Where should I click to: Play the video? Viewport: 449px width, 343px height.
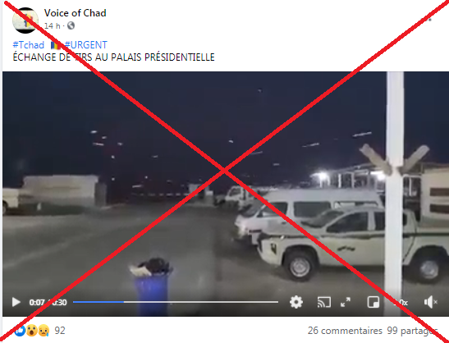16,302
